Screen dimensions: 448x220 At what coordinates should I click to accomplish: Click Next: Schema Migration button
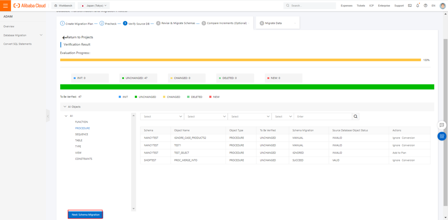coord(85,215)
